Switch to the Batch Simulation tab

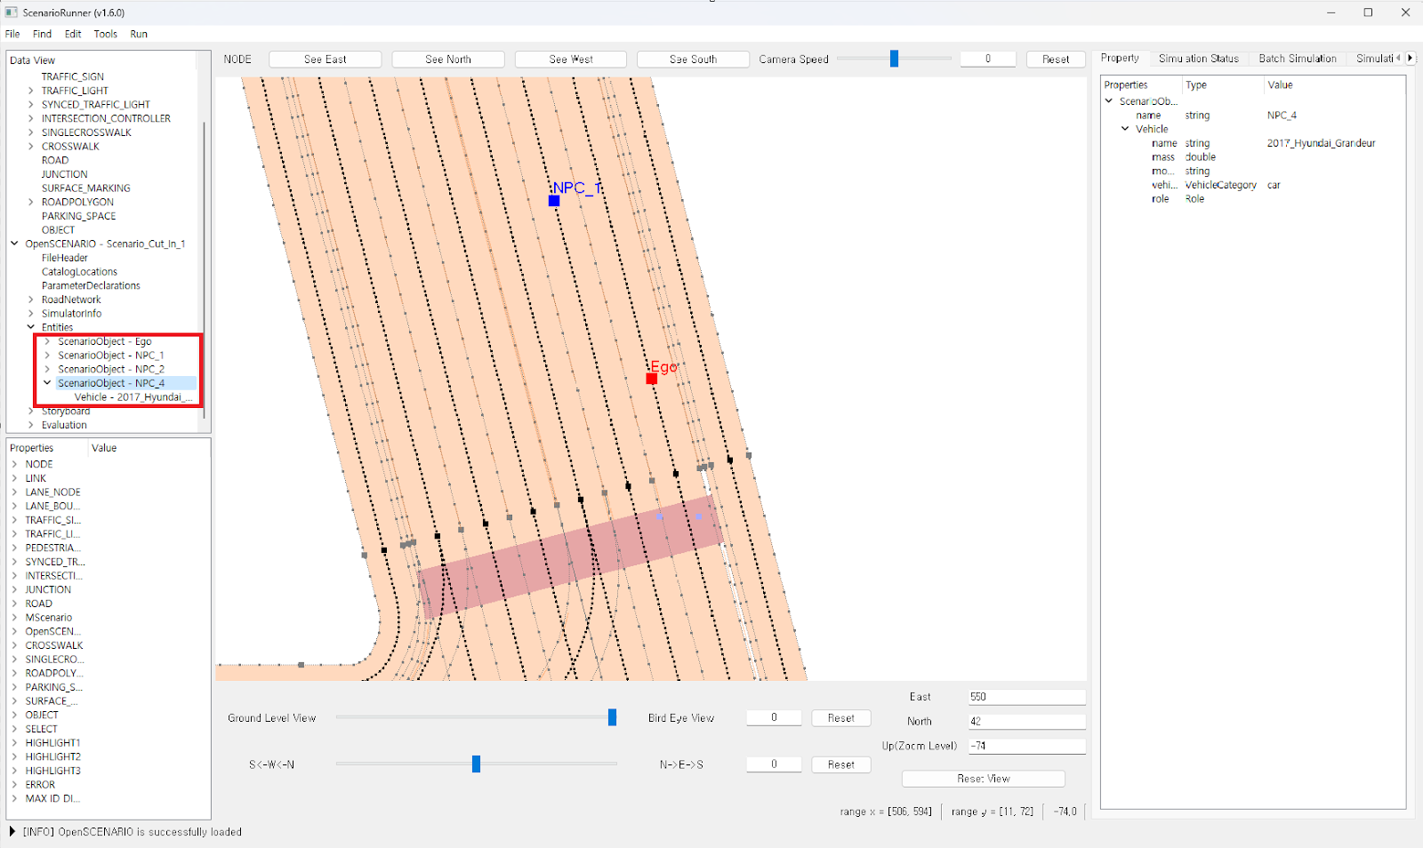click(x=1297, y=59)
